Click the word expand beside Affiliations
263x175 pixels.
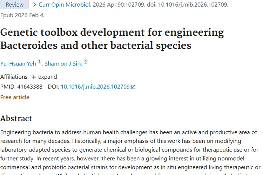click(48, 77)
